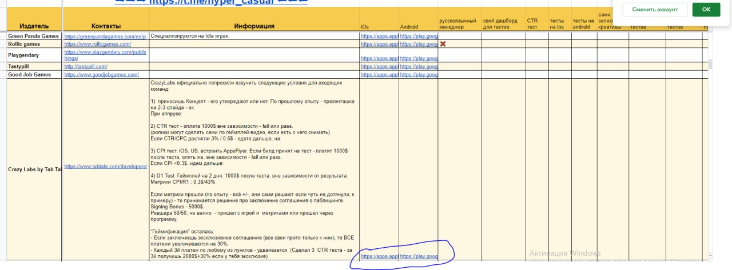The width and height of the screenshot is (732, 270).
Task: Select the CrazyLabs conditions description cell
Action: [x=254, y=170]
